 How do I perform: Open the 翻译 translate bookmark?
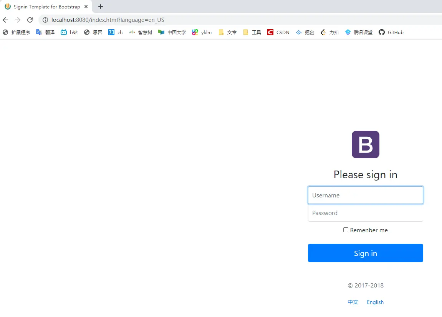pyautogui.click(x=45, y=32)
